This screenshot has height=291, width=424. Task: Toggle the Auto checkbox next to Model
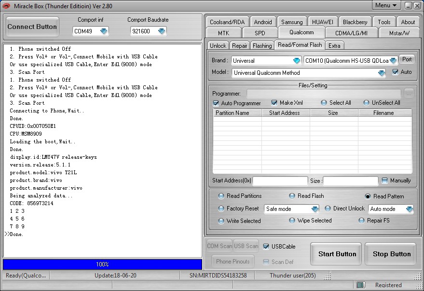coord(396,72)
